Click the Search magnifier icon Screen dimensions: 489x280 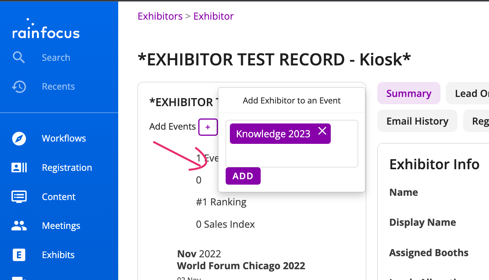18,58
